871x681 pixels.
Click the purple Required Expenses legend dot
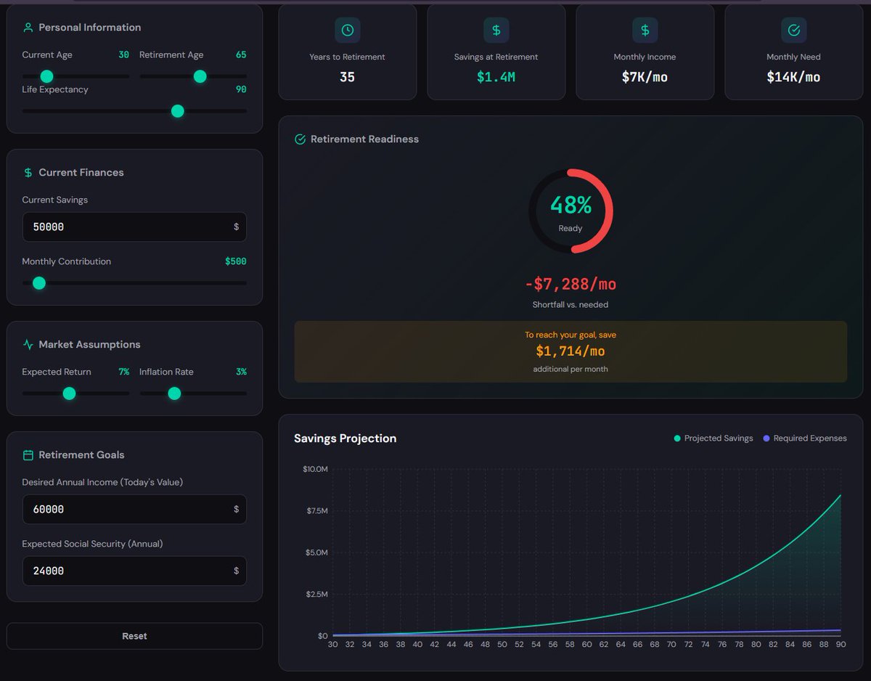766,439
